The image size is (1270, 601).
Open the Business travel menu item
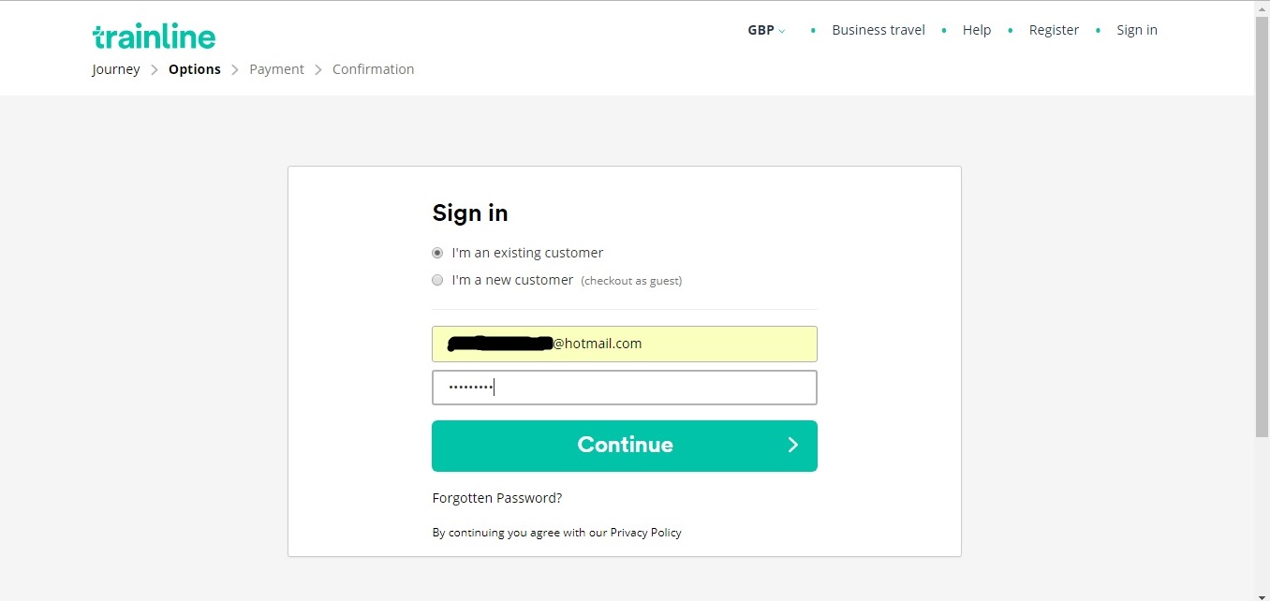click(879, 30)
